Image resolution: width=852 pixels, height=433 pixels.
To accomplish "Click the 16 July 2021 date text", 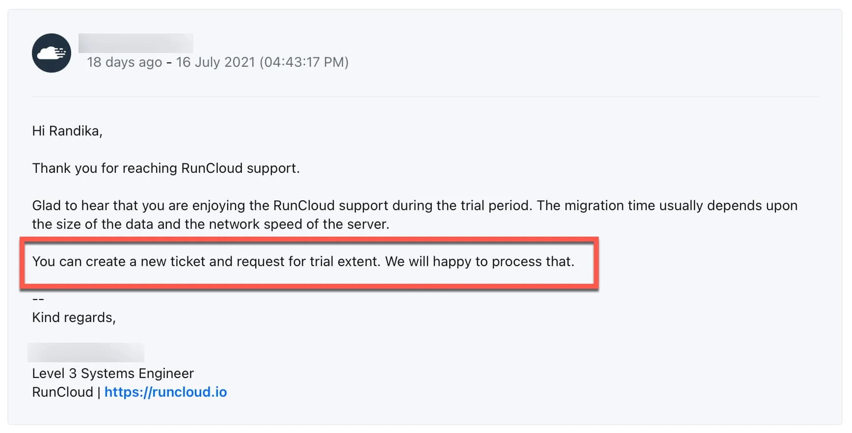I will point(215,62).
